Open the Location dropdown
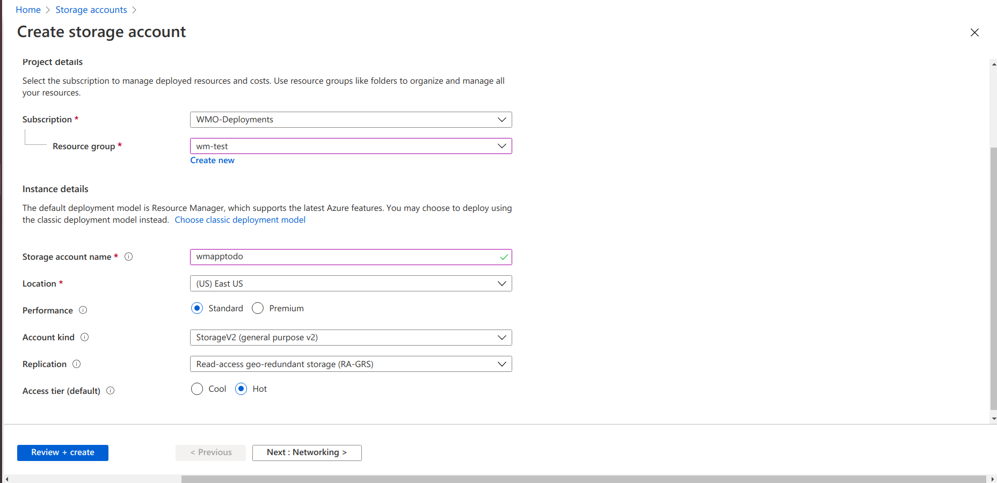The image size is (997, 483). [351, 283]
